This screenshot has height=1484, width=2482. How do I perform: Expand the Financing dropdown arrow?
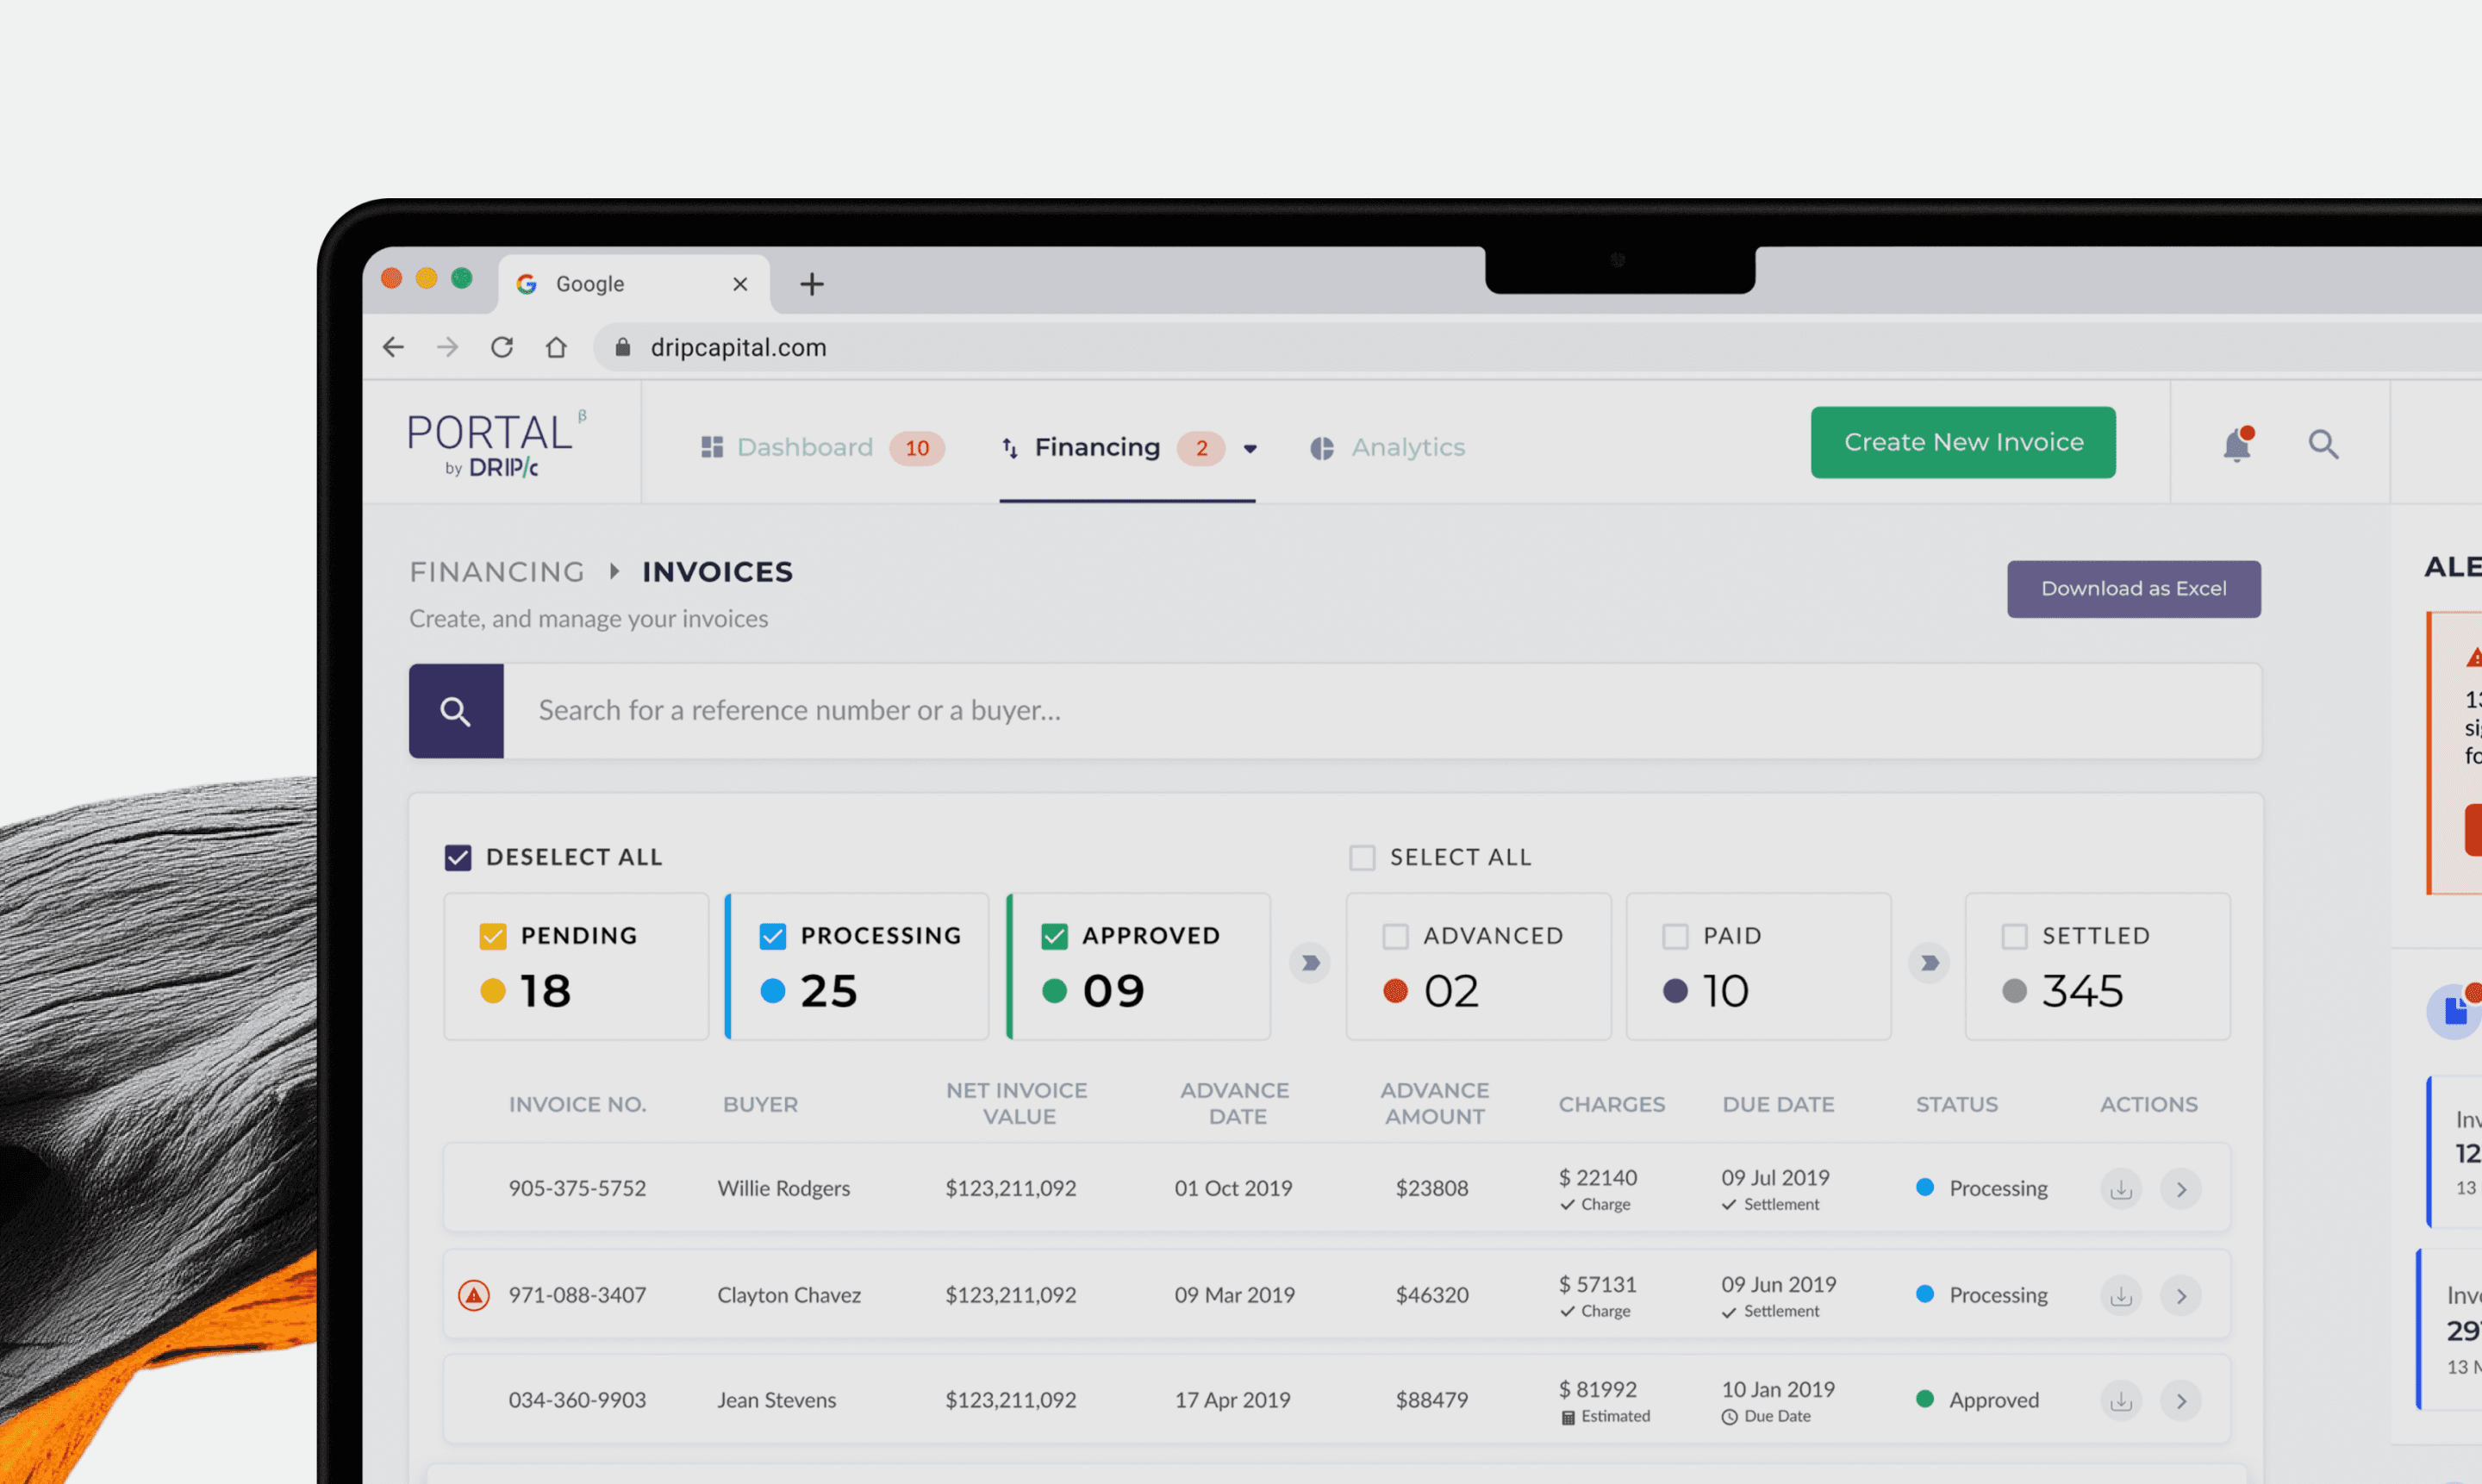pos(1250,448)
